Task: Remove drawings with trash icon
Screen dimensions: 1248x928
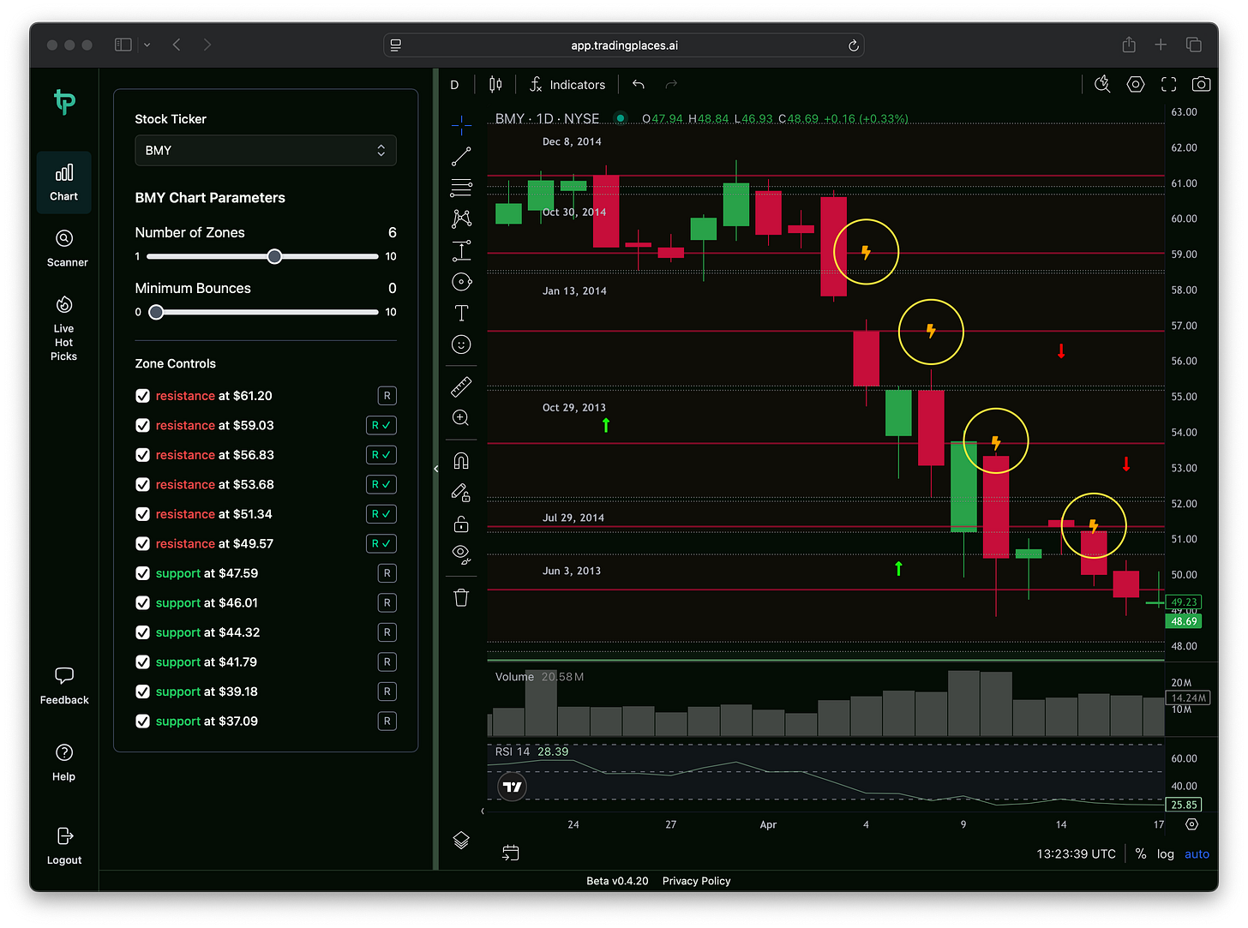Action: click(x=461, y=597)
